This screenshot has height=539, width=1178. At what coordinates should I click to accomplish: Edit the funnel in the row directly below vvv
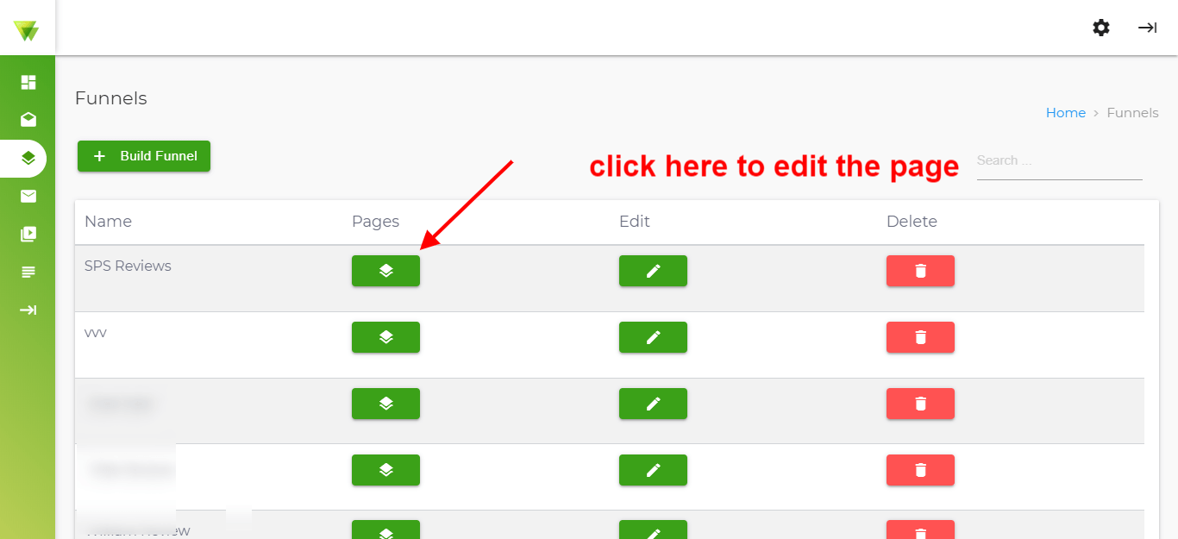click(653, 404)
